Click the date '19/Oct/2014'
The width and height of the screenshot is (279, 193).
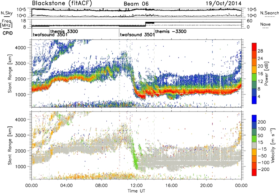click(x=224, y=3)
